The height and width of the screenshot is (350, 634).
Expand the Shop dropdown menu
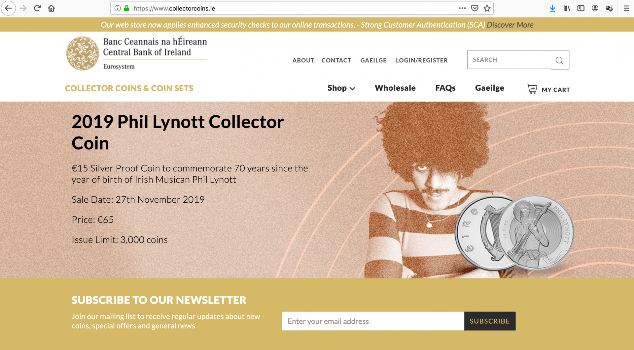(341, 88)
